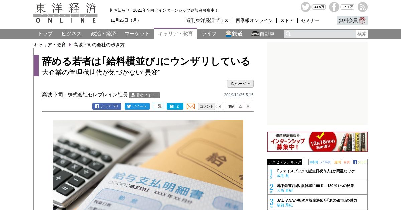
Task: Open ranking author 成毛 眞
Action: pos(283,176)
